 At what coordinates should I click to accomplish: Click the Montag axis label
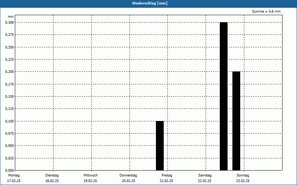point(14,175)
